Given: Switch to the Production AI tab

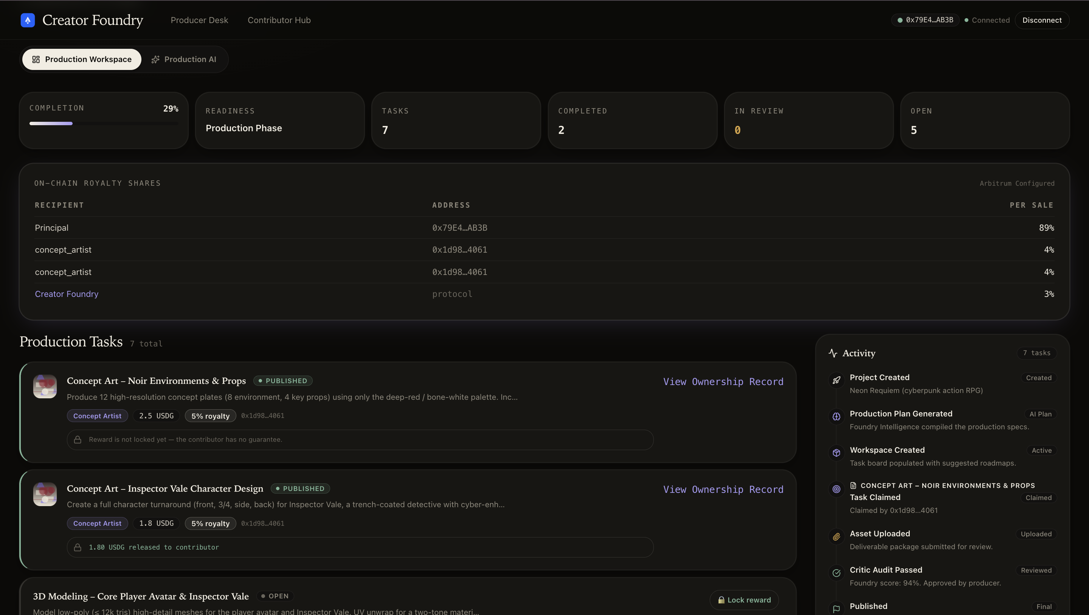Looking at the screenshot, I should (x=184, y=59).
